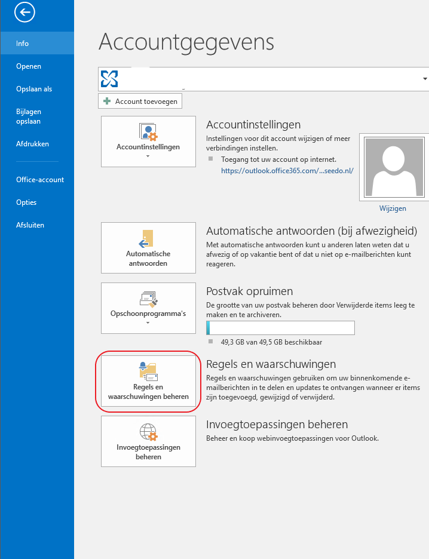Click the mailbox storage usage bar
This screenshot has width=429, height=559.
tap(280, 328)
